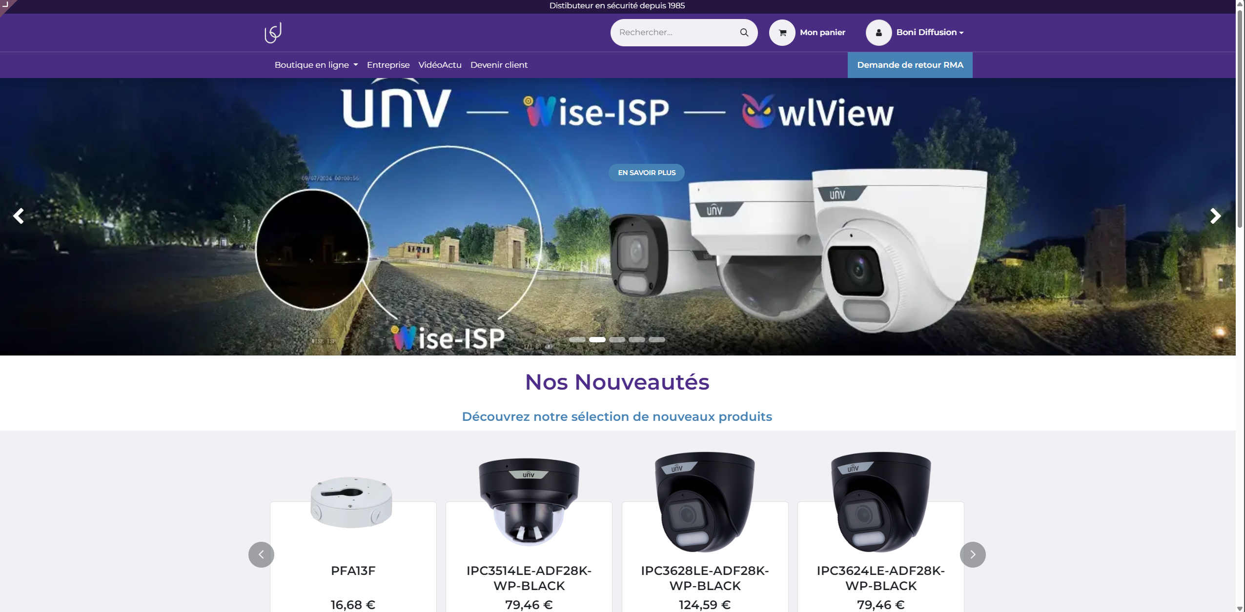Open the Boni Diffusion account dropdown
Viewport: 1245px width, 612px height.
(930, 32)
